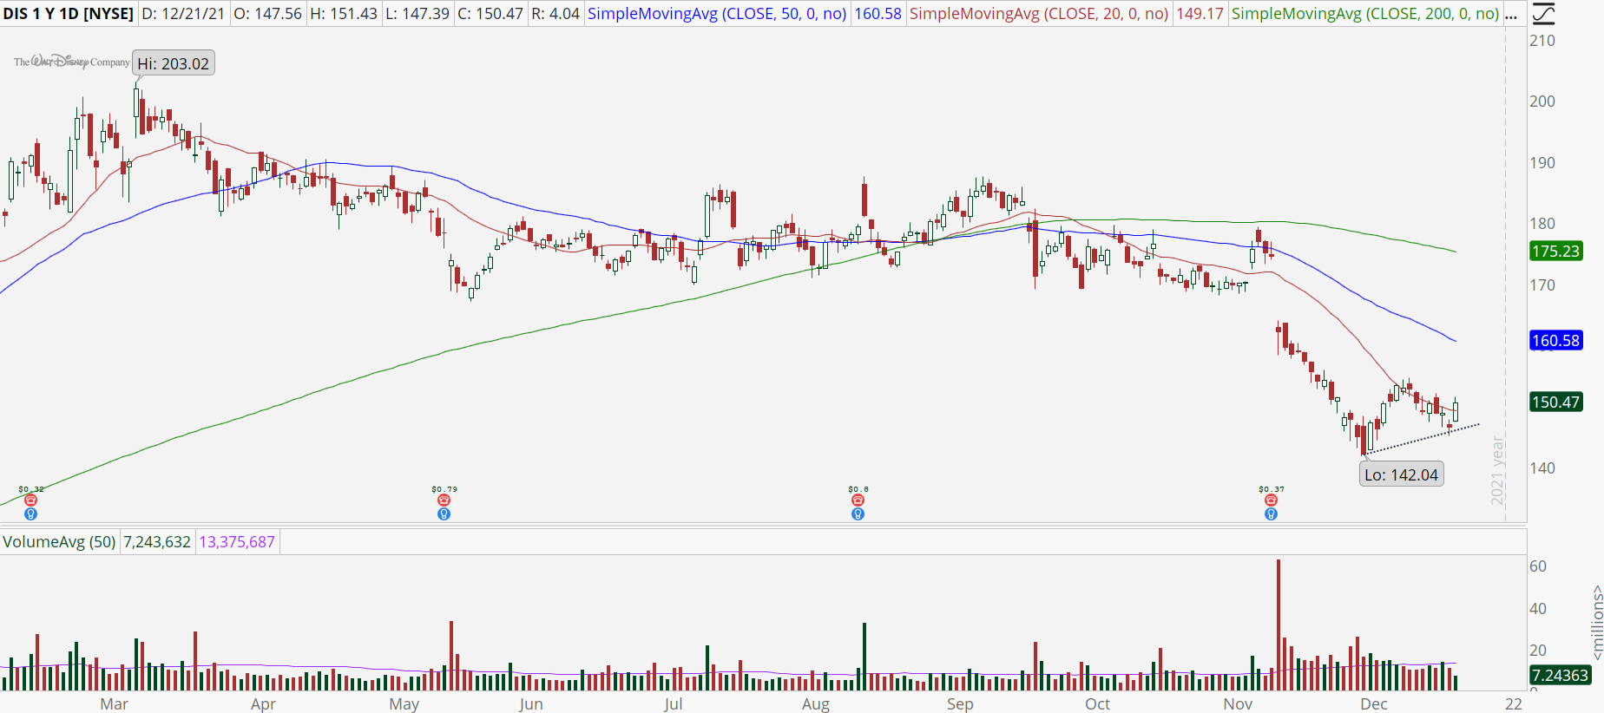The height and width of the screenshot is (713, 1604).
Task: Click the Mar label on the time axis
Action: (x=114, y=703)
